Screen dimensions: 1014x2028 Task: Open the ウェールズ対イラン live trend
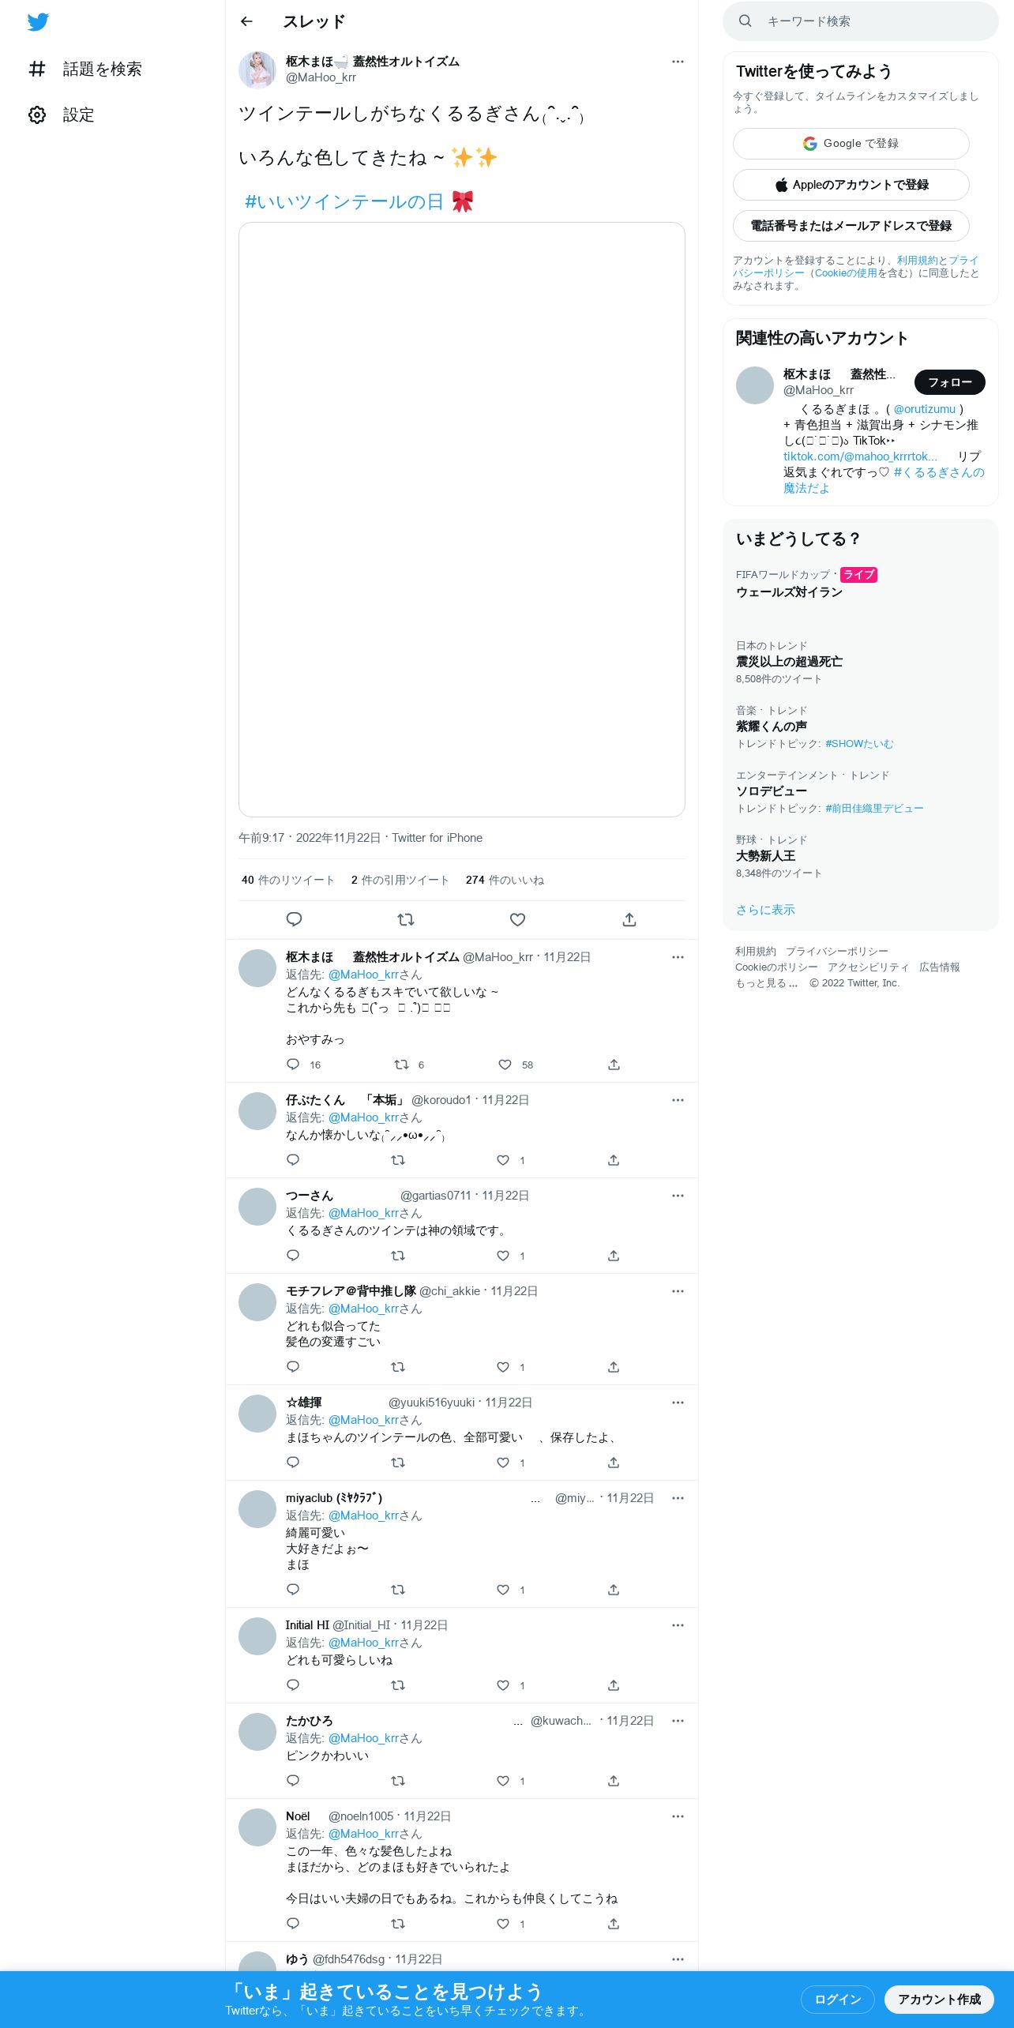789,592
